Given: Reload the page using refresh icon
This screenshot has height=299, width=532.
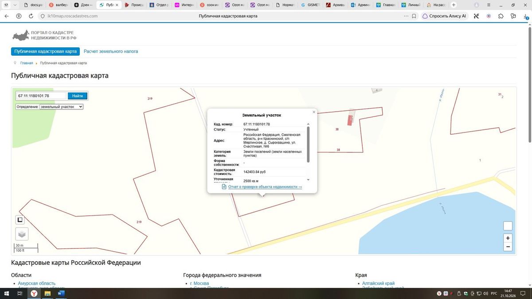Looking at the screenshot, I should pyautogui.click(x=31, y=16).
